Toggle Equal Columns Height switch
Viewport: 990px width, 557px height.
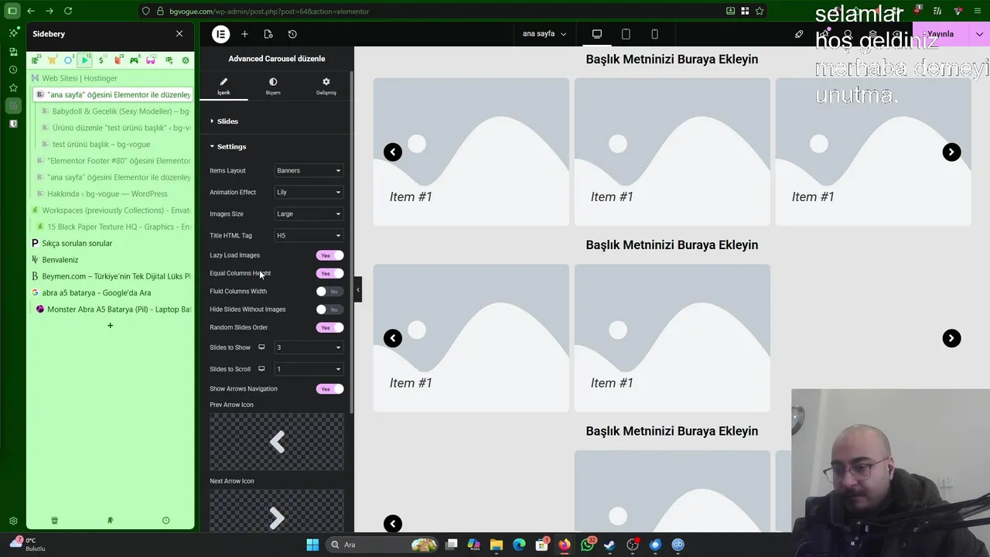[x=329, y=273]
